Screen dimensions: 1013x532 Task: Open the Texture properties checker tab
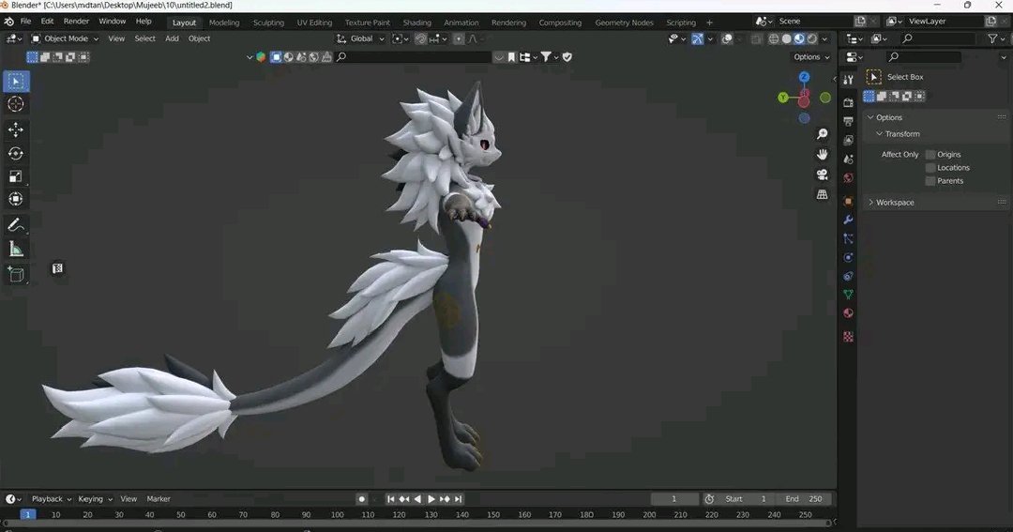pos(848,337)
